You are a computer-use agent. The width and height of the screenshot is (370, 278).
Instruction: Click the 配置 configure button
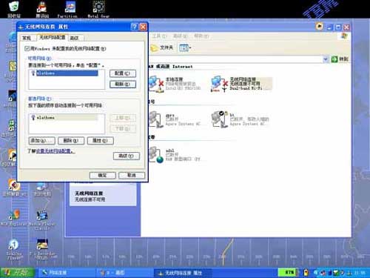[123, 73]
